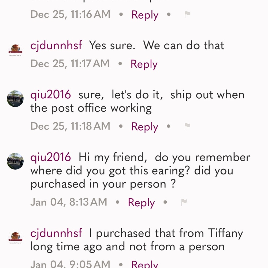Click the flag icon on the topmost comment

click(188, 15)
